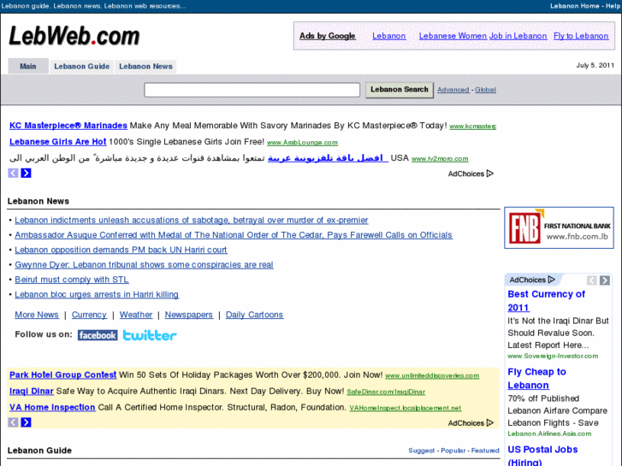Open the Twitter follow icon
622x466 pixels.
coord(150,335)
